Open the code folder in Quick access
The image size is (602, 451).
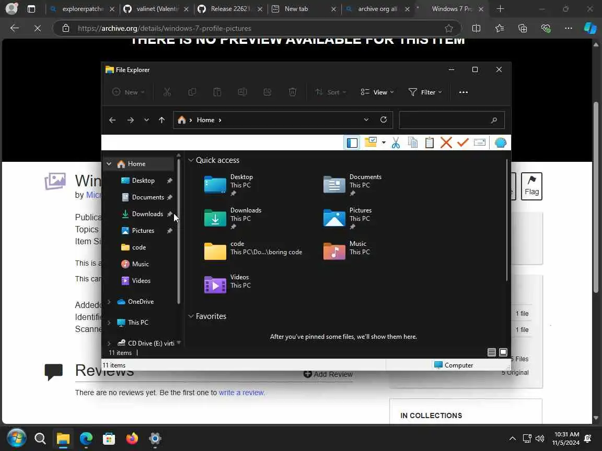click(253, 251)
